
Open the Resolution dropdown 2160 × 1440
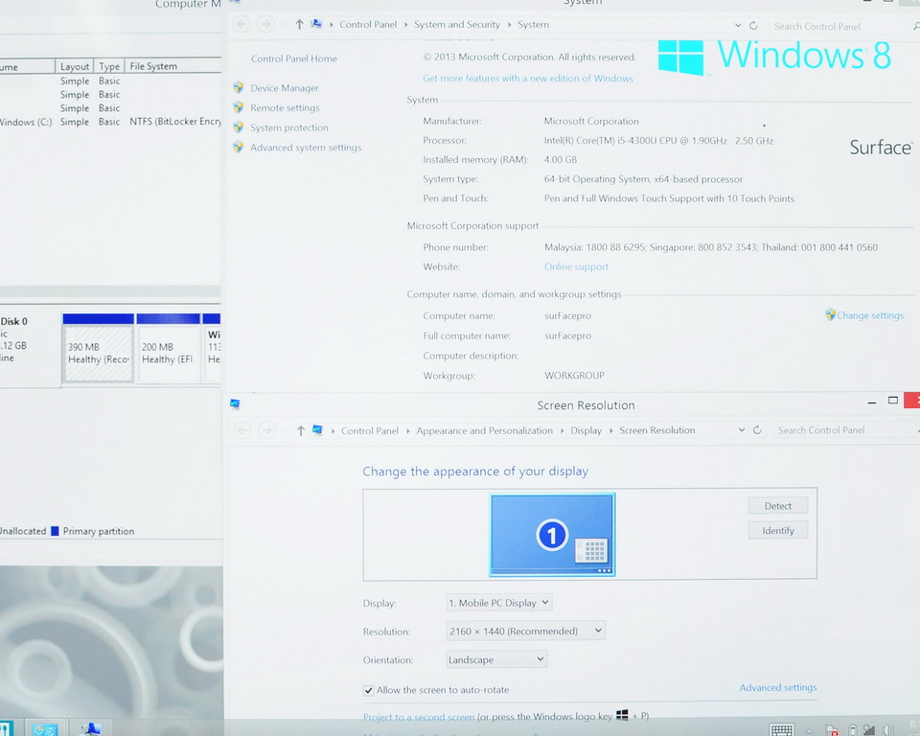525,631
